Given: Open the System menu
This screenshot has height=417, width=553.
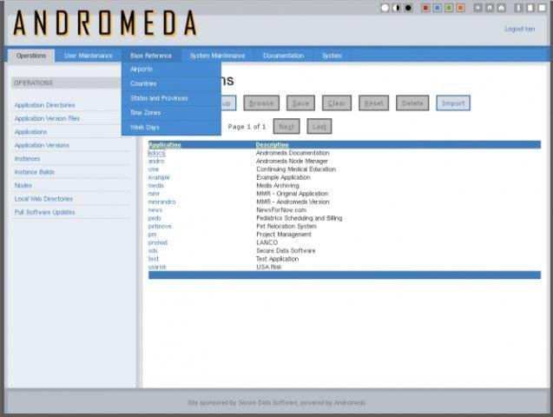Looking at the screenshot, I should (332, 56).
